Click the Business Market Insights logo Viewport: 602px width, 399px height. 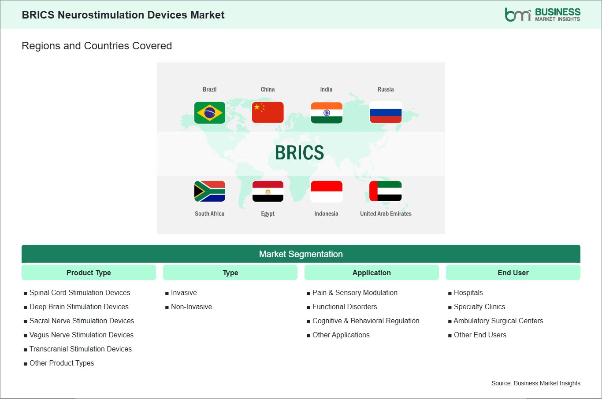point(543,15)
